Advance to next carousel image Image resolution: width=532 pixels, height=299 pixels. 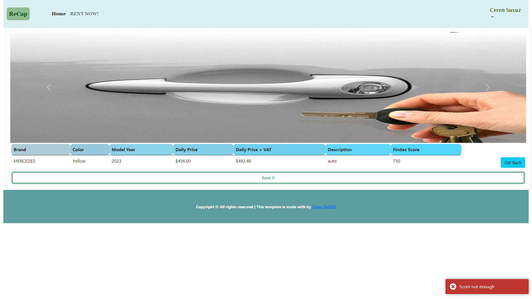pos(487,87)
